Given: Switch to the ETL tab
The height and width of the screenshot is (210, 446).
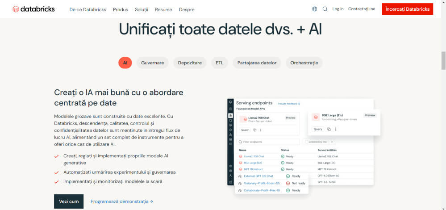Looking at the screenshot, I should point(220,63).
